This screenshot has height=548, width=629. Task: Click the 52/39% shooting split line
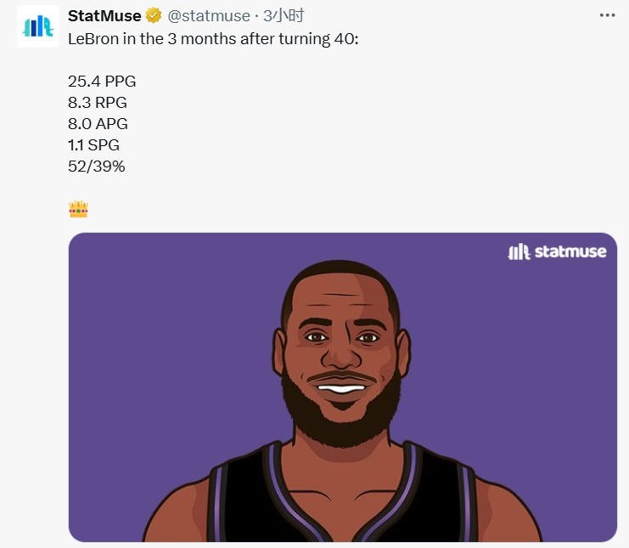point(97,167)
